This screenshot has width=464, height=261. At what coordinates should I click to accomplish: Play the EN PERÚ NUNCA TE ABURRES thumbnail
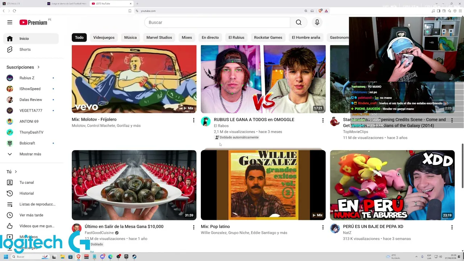click(392, 185)
